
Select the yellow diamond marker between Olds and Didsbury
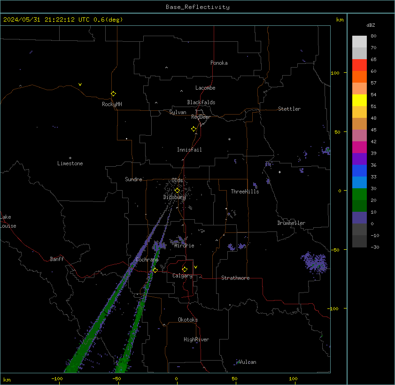[177, 190]
